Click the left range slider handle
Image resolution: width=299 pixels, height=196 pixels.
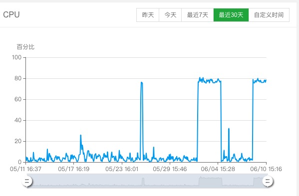[27, 181]
